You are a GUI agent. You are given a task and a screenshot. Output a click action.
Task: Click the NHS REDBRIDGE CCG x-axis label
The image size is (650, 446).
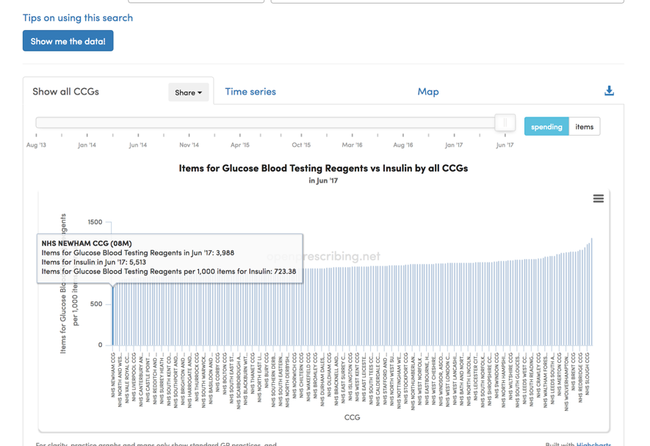[580, 378]
